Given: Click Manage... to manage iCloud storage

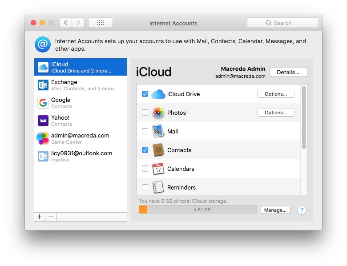Looking at the screenshot, I should tap(275, 210).
